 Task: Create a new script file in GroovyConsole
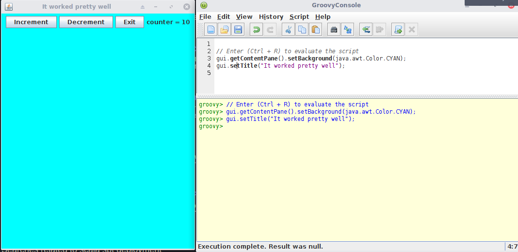point(211,30)
